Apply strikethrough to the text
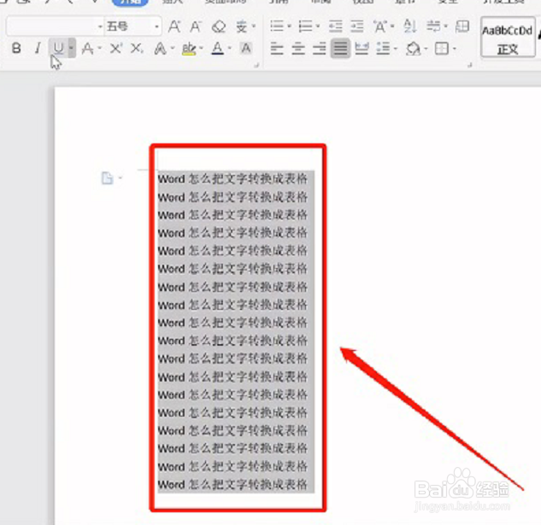The image size is (541, 525). [87, 49]
